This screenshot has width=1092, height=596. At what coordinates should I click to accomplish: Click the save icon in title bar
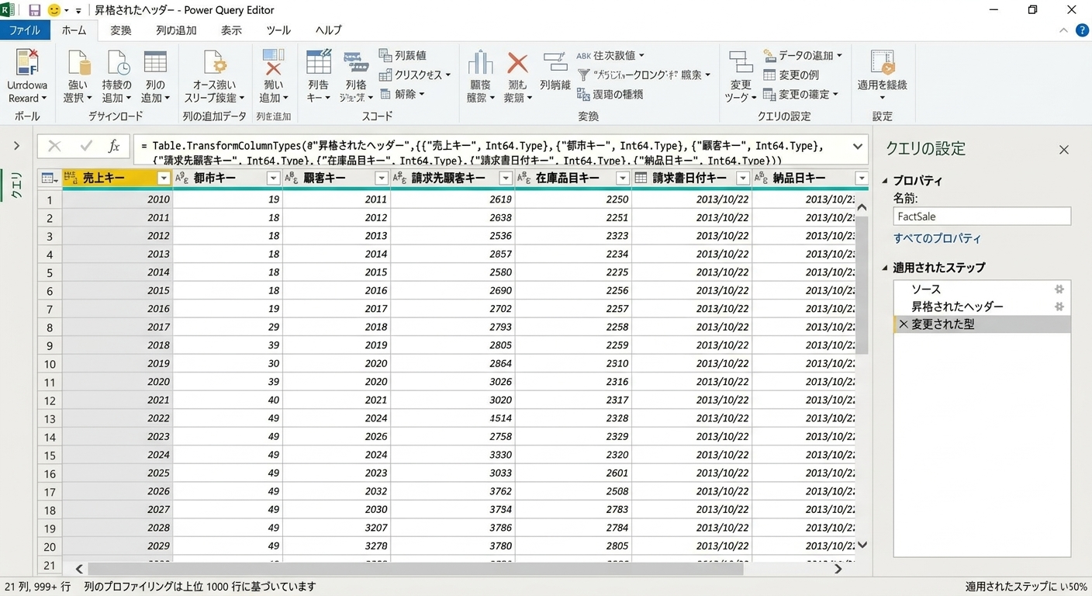point(34,10)
